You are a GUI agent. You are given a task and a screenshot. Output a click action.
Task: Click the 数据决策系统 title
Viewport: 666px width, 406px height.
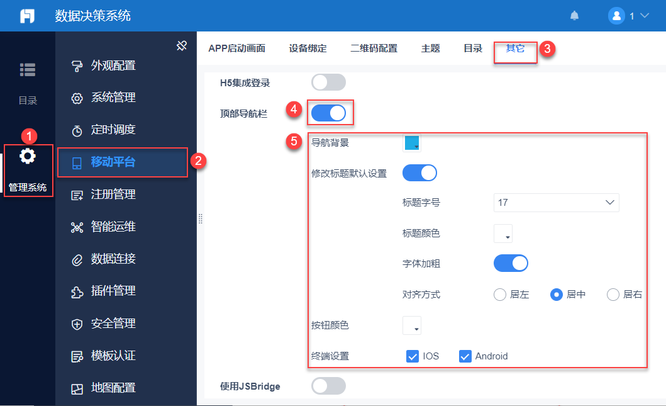[x=92, y=16]
